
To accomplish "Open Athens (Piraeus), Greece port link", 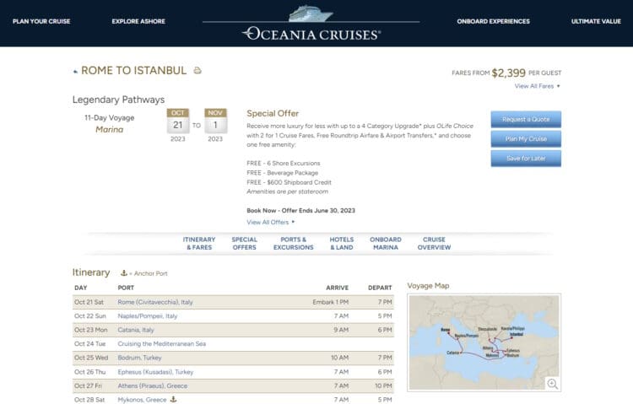I will (x=152, y=385).
